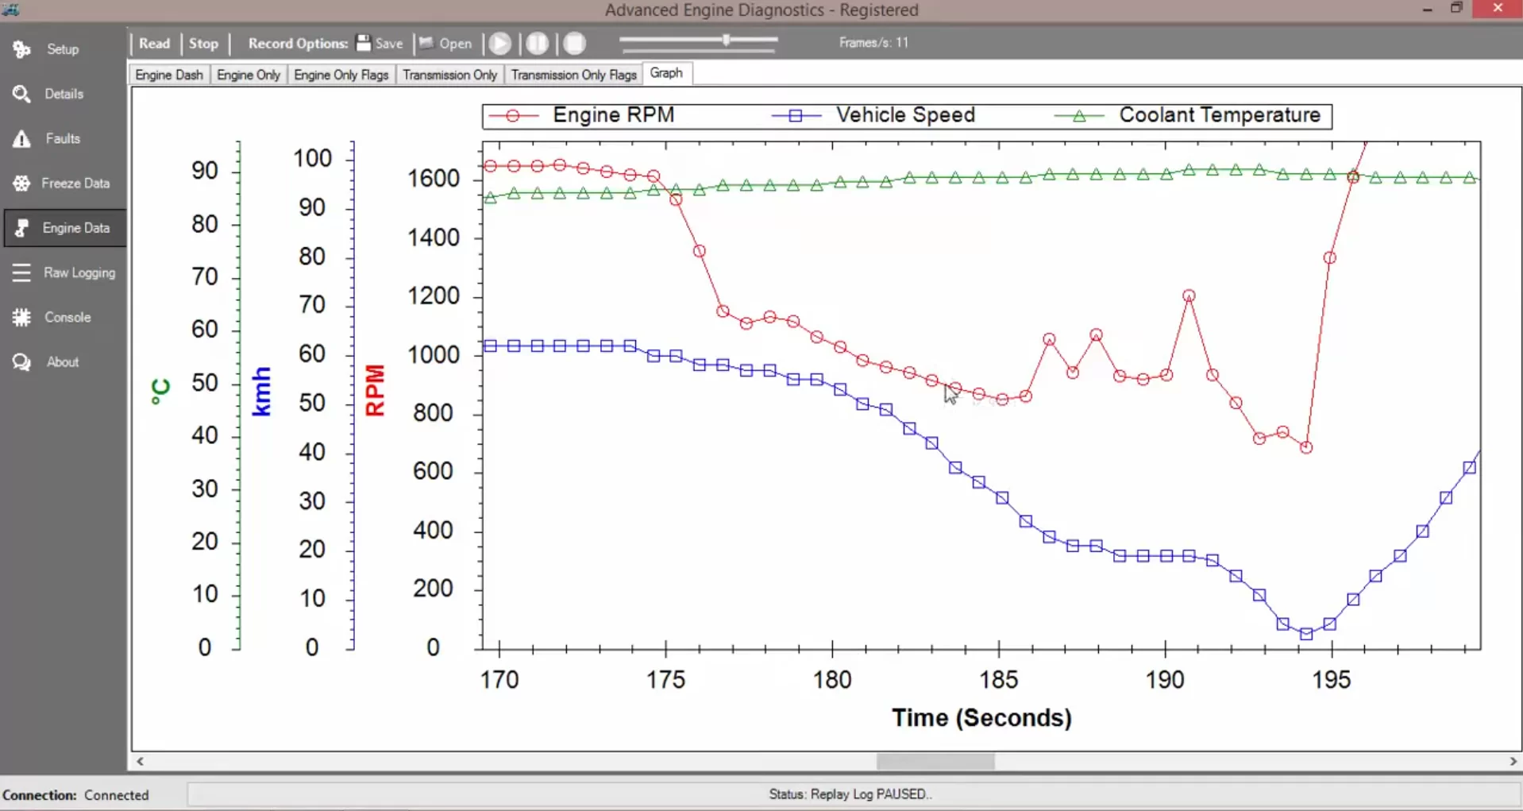Click the Faults sidebar label
The width and height of the screenshot is (1523, 811).
click(63, 138)
